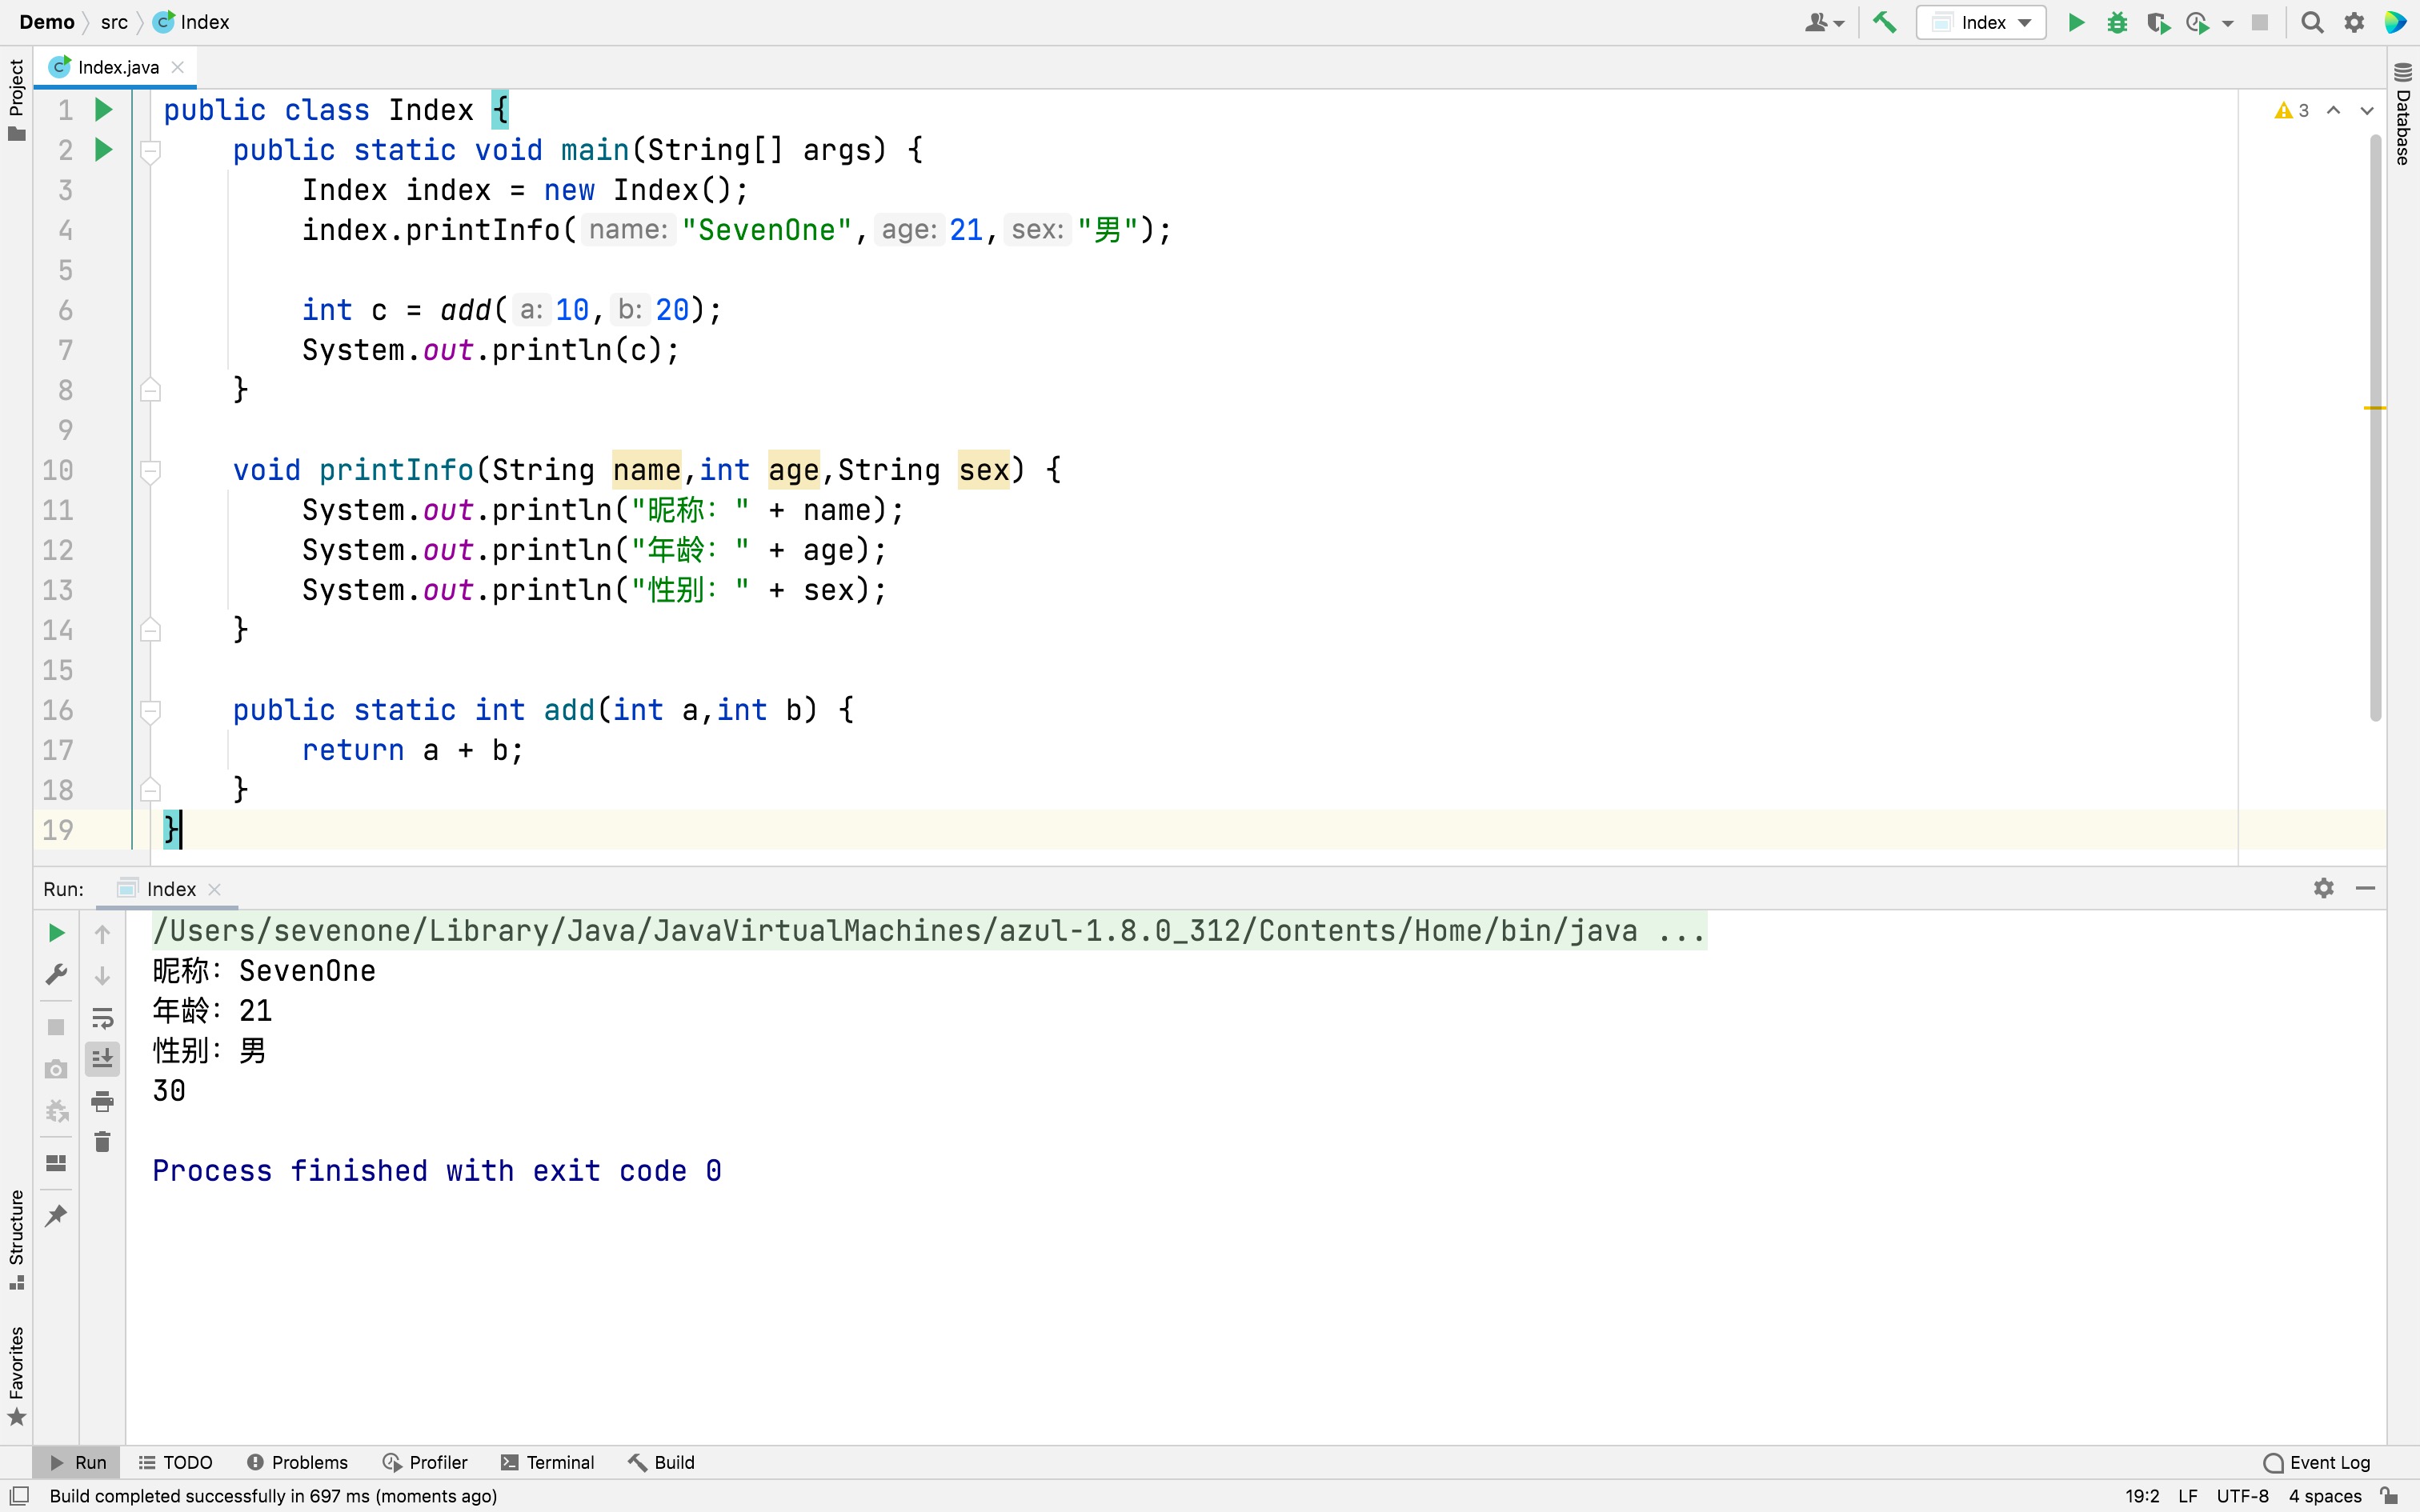Collapse the main method fold marker
The image size is (2420, 1512).
pyautogui.click(x=151, y=151)
